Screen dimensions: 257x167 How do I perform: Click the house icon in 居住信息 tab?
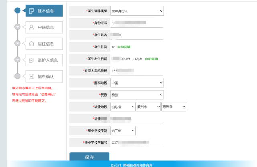pyautogui.click(x=31, y=44)
